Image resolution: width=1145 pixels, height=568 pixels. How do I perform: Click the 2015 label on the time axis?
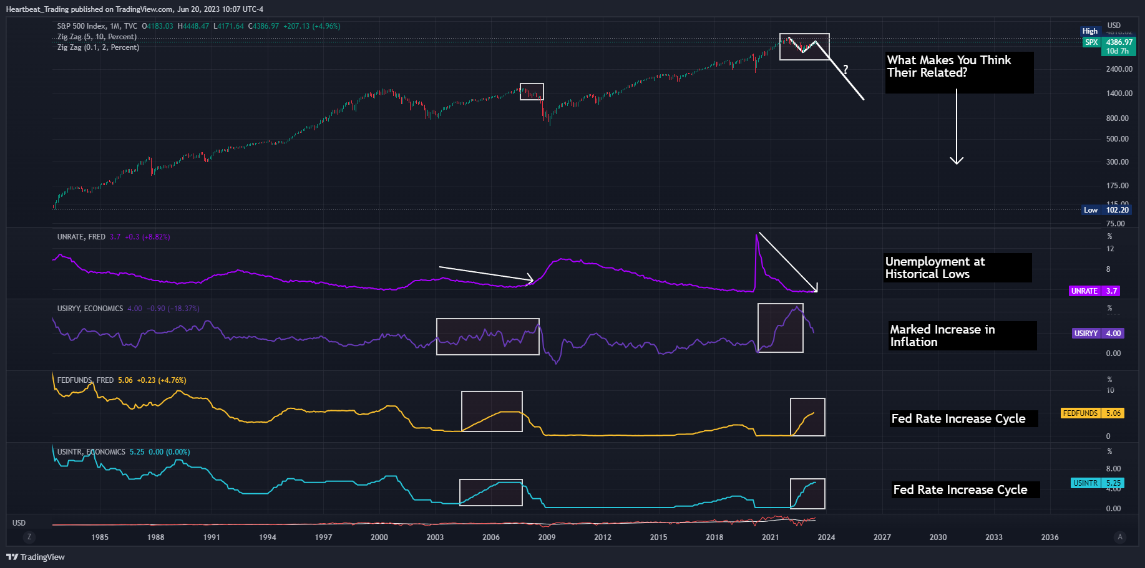tap(659, 537)
